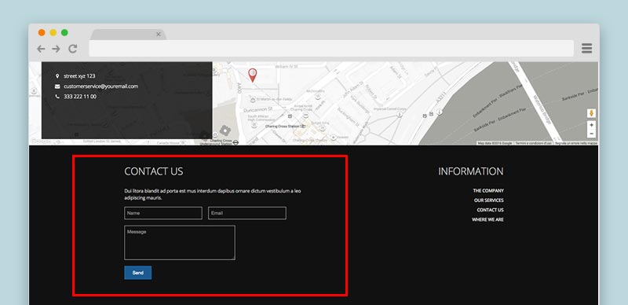The height and width of the screenshot is (305, 628).
Task: Click the location pin icon beside street address
Action: click(57, 75)
